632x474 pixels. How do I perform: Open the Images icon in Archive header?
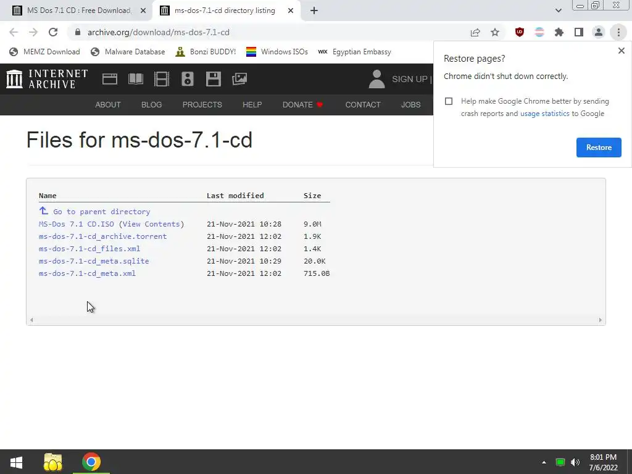tap(239, 79)
